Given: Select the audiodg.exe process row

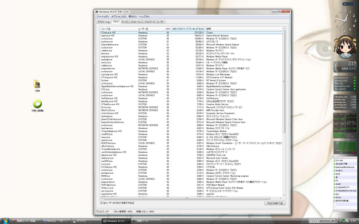Looking at the screenshot, I should (x=191, y=59).
